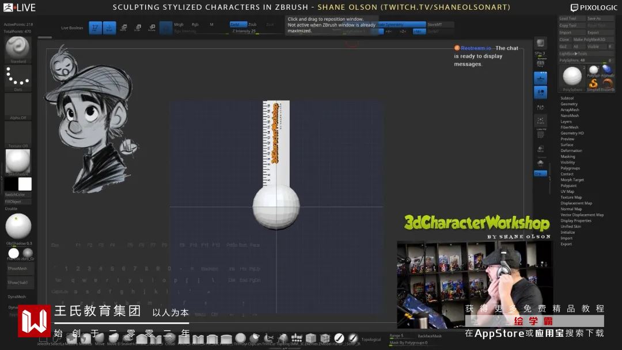This screenshot has width=622, height=350.
Task: Click the black color swatch
Action: (11, 184)
